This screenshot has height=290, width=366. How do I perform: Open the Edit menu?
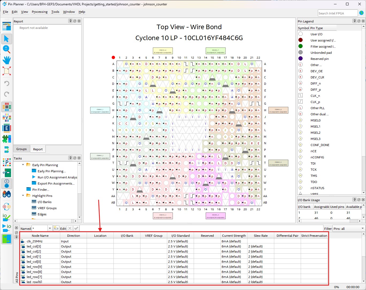point(15,12)
